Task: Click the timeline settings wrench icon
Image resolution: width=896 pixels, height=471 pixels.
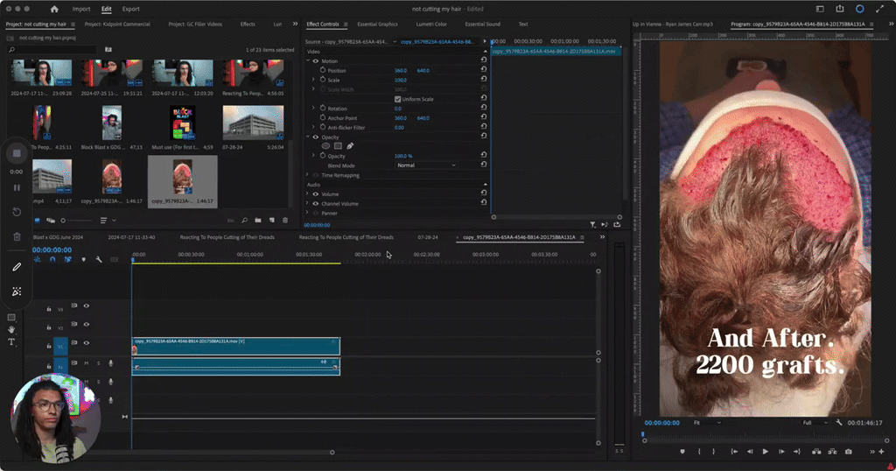Action: [99, 259]
